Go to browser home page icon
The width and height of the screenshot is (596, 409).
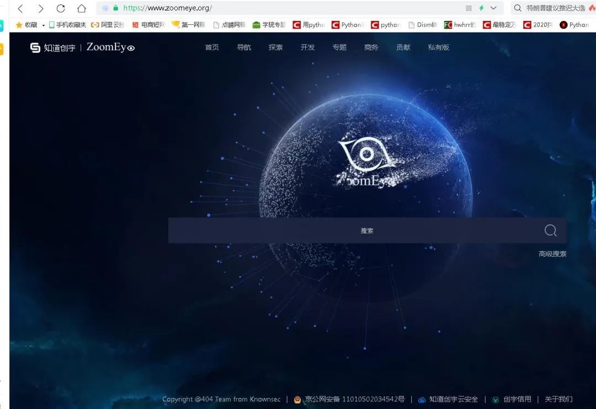[81, 8]
